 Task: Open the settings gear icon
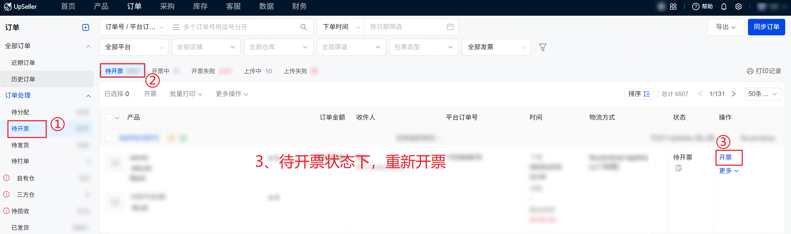(739, 7)
